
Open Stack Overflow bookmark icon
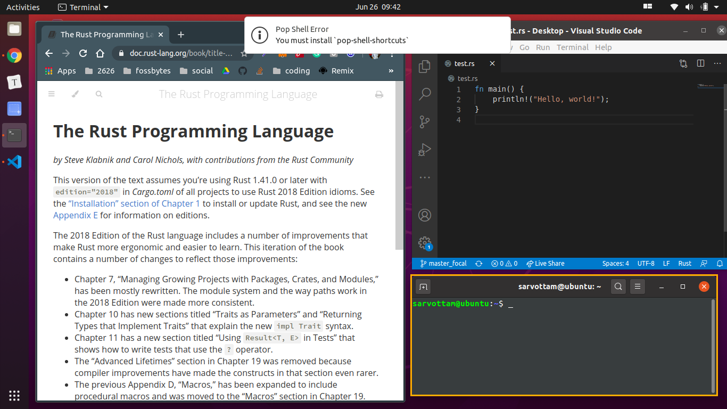click(x=260, y=71)
